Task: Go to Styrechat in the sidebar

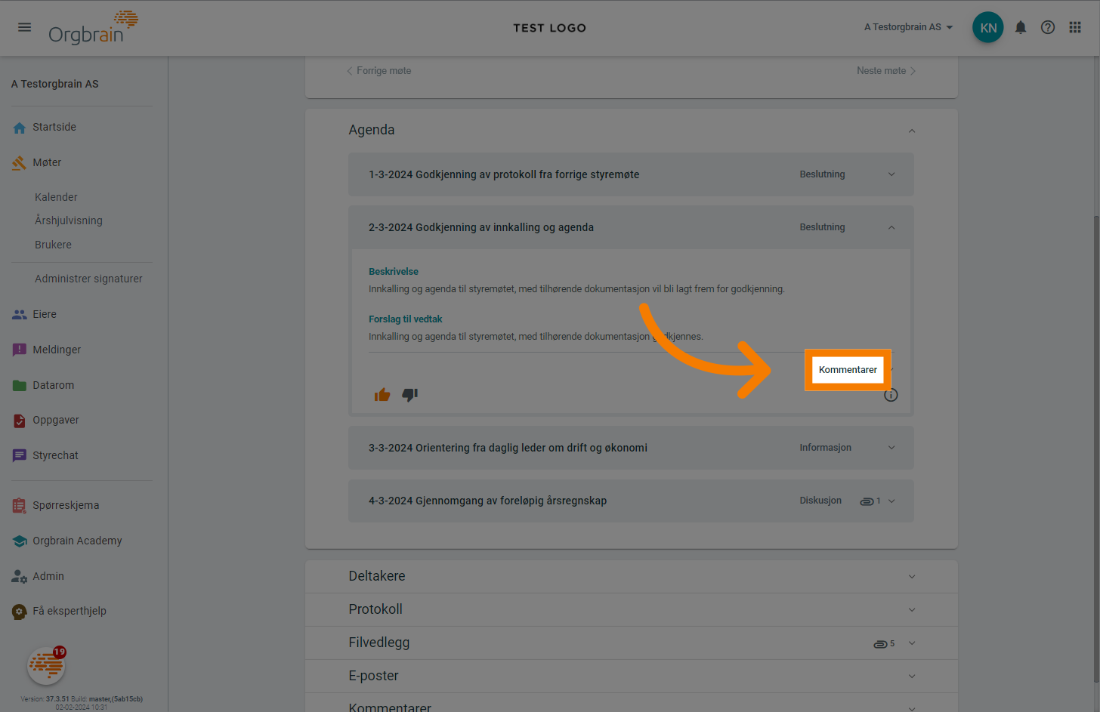Action: [x=55, y=455]
